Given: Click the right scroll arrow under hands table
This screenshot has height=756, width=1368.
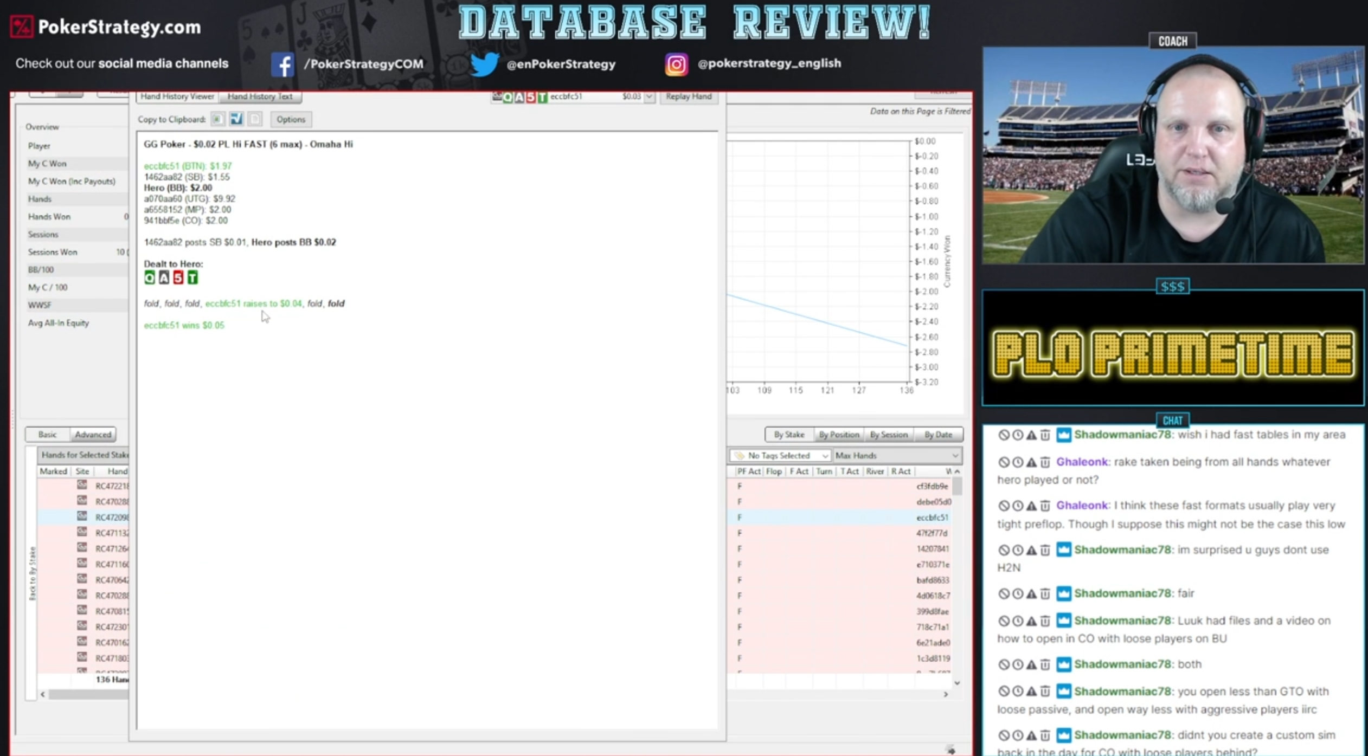Looking at the screenshot, I should click(x=946, y=694).
